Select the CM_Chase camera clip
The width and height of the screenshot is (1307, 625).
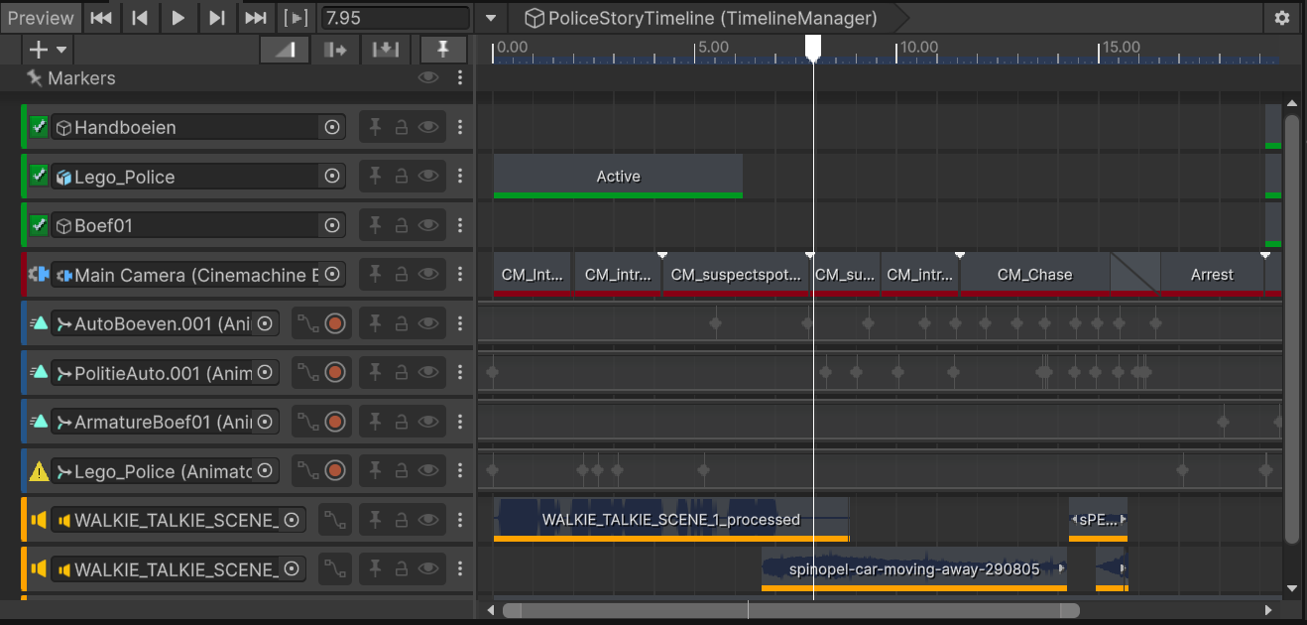tap(1035, 274)
